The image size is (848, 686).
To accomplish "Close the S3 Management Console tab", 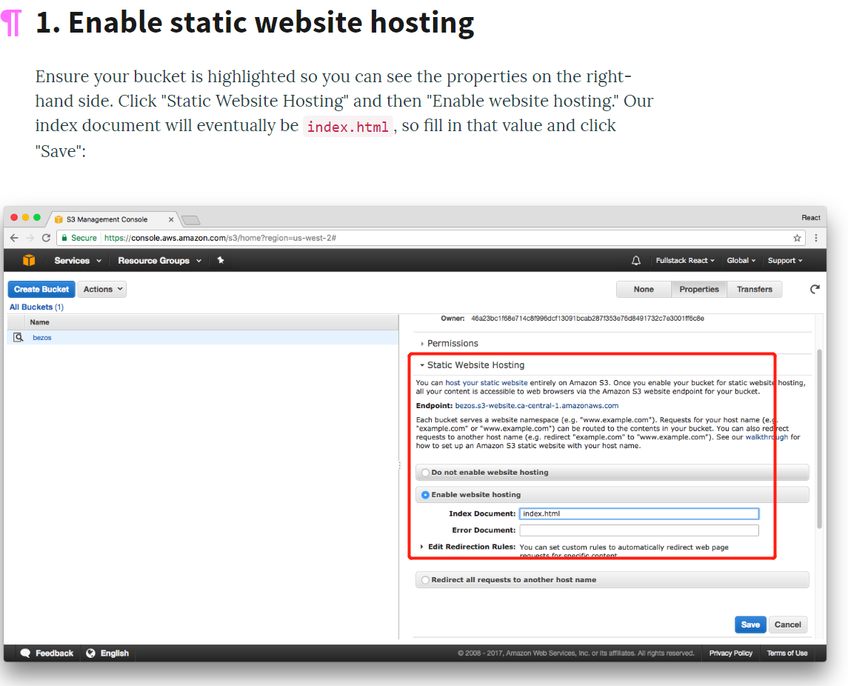I will [171, 219].
